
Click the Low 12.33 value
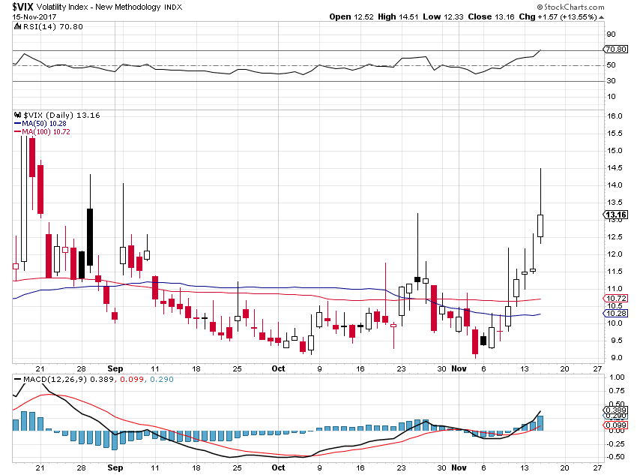click(443, 17)
